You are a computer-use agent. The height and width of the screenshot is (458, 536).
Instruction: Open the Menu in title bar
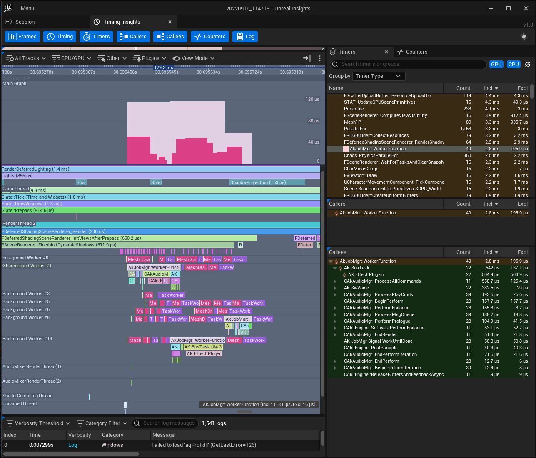click(x=27, y=8)
